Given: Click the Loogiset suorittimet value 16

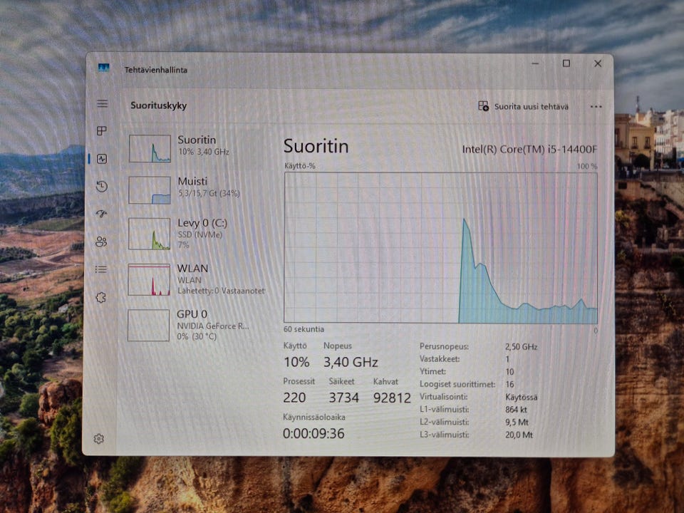Looking at the screenshot, I should click(509, 384).
